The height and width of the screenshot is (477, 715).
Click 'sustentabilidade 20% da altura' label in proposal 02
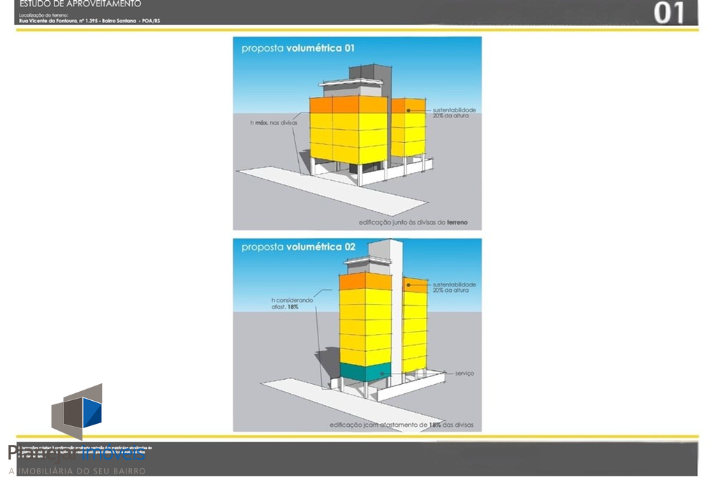point(454,287)
